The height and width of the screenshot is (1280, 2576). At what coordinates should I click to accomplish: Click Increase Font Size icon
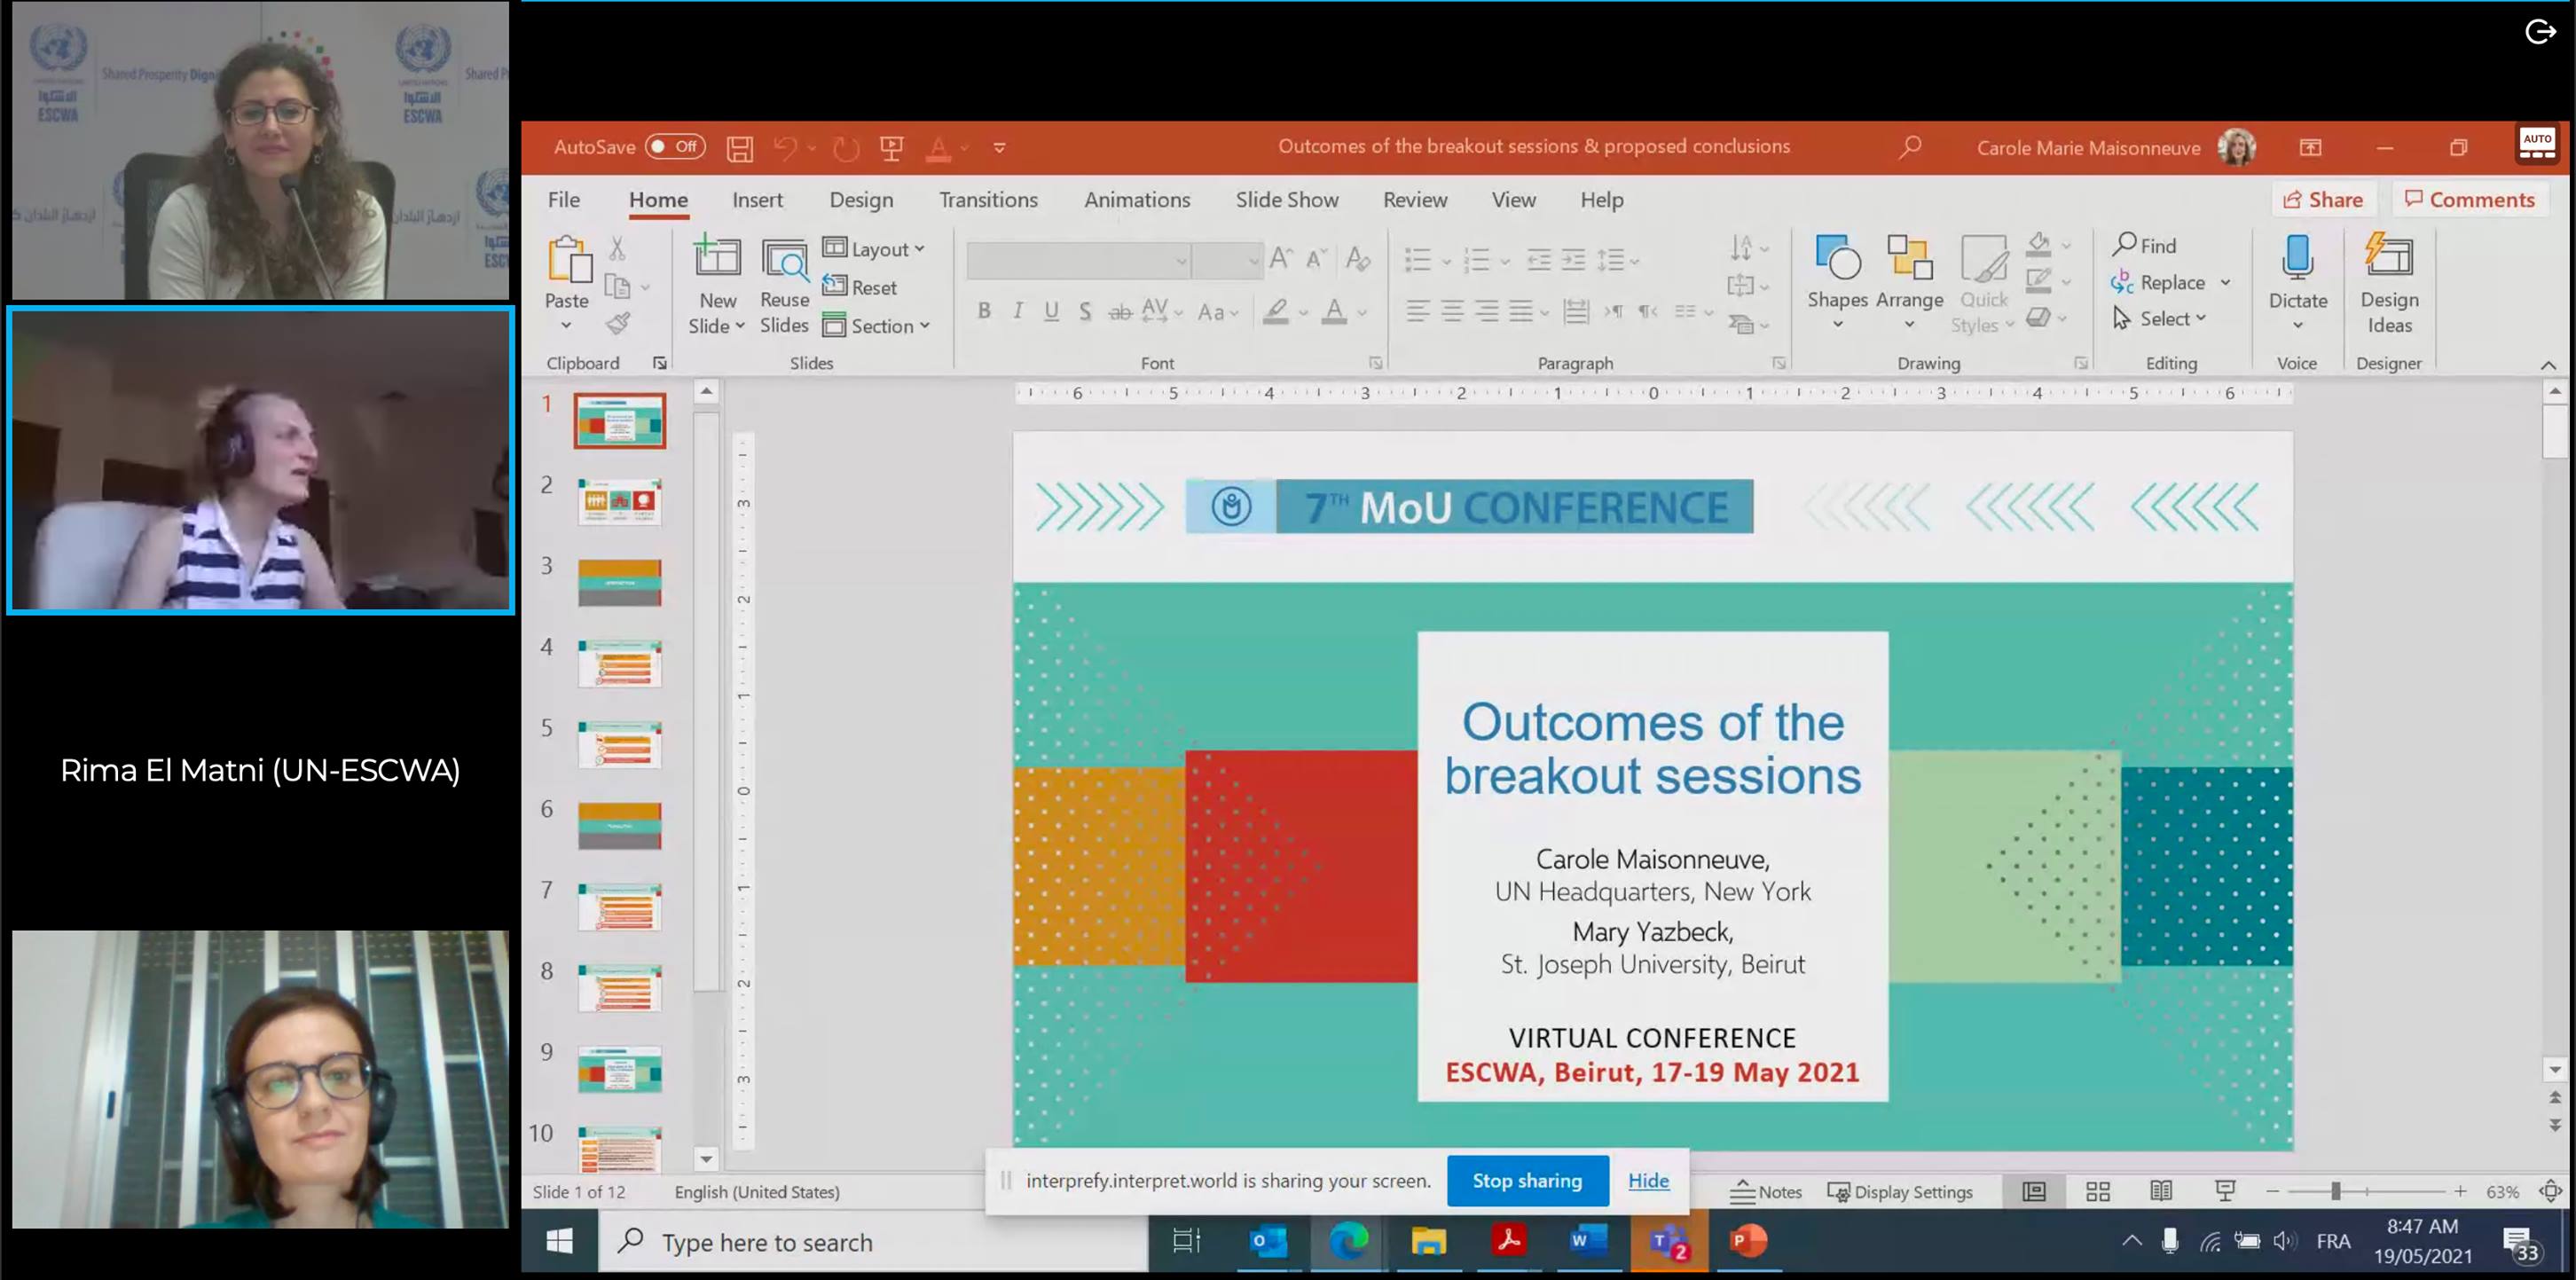1281,259
